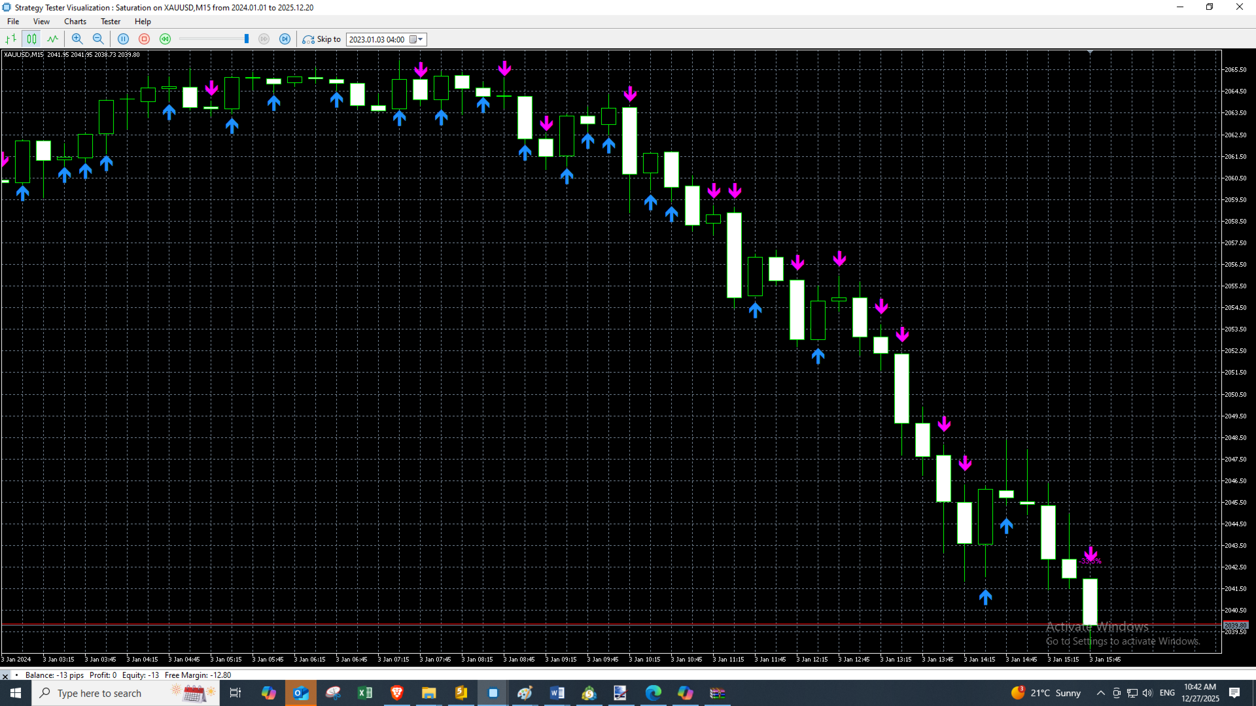Zoom in on the chart
Viewport: 1256px width, 706px height.
pos(77,39)
